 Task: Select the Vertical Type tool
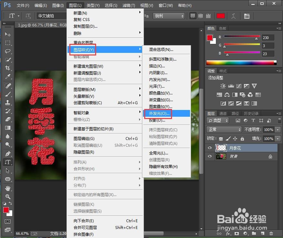click(x=7, y=162)
